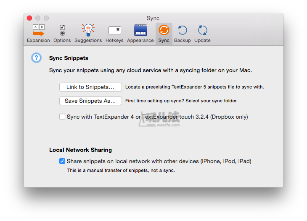Image resolution: width=307 pixels, height=221 pixels.
Task: Click the Link to Snippets… button
Action: click(90, 87)
